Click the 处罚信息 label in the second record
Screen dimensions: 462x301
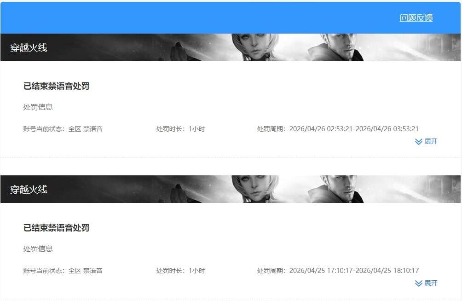[x=38, y=249]
